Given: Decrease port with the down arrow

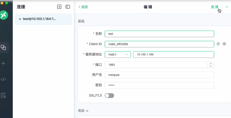Looking at the screenshot, I should 211,66.
